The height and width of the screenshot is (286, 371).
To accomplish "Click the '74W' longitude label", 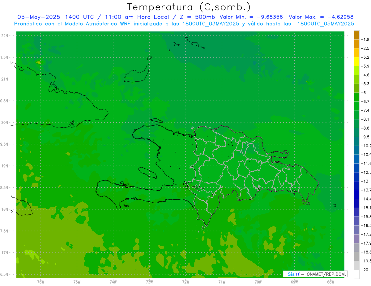I will 113,282.
